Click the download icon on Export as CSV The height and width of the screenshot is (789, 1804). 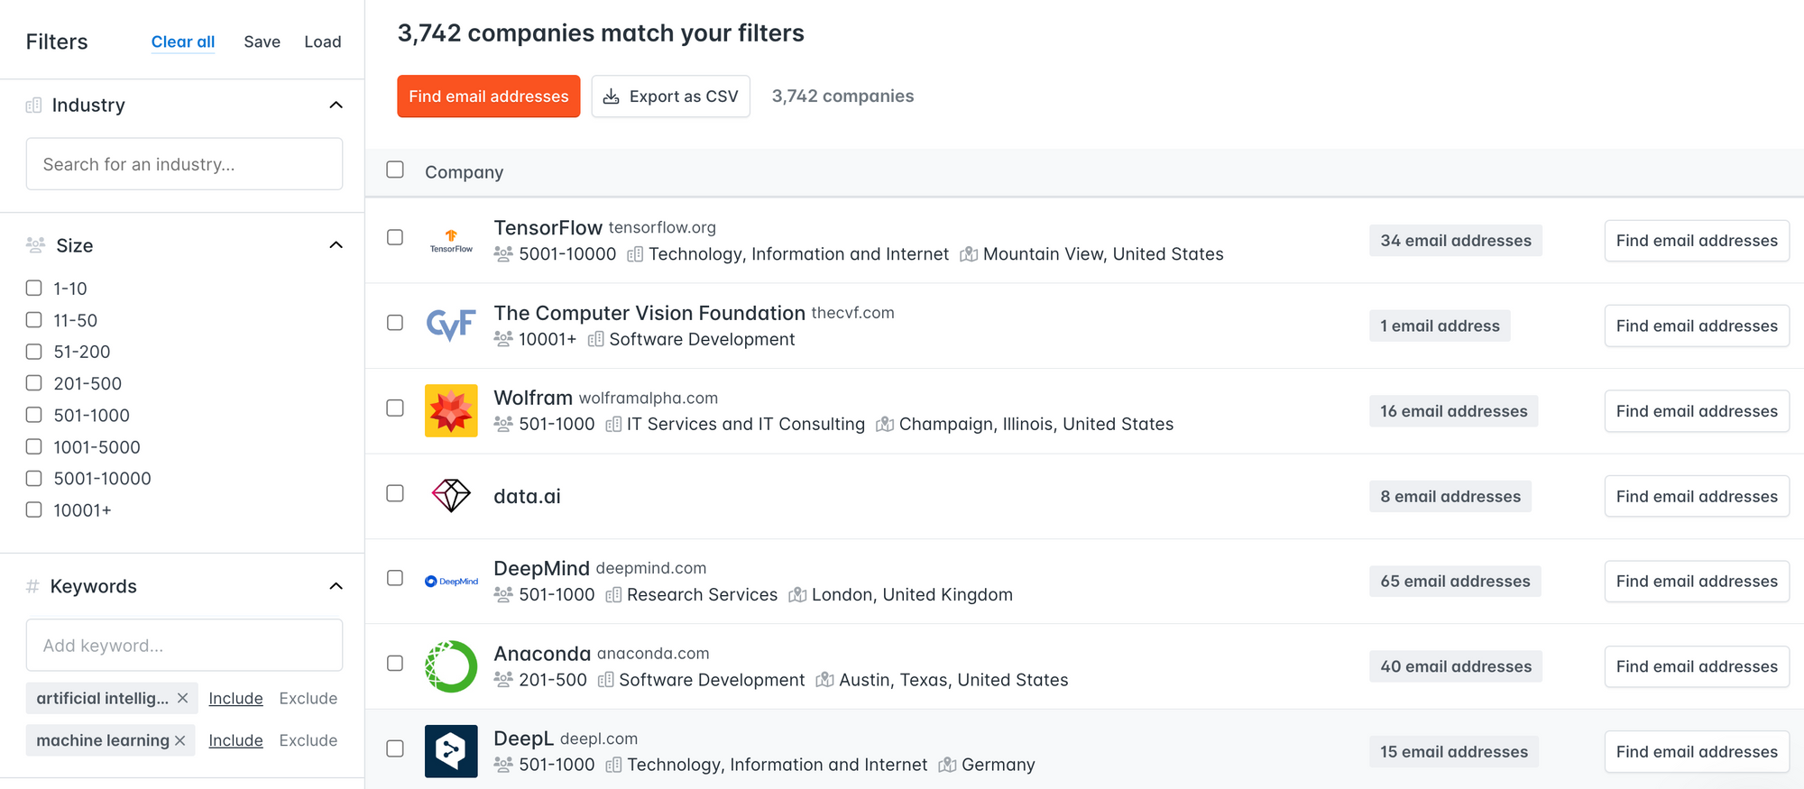tap(612, 96)
